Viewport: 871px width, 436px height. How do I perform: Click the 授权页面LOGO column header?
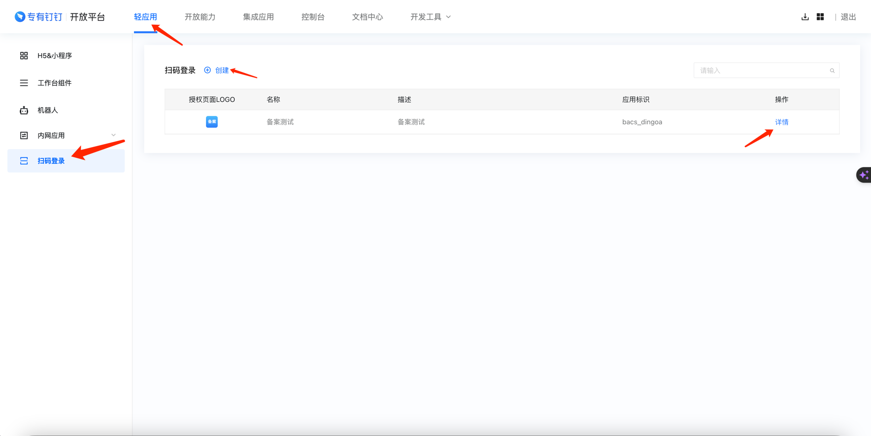point(212,99)
